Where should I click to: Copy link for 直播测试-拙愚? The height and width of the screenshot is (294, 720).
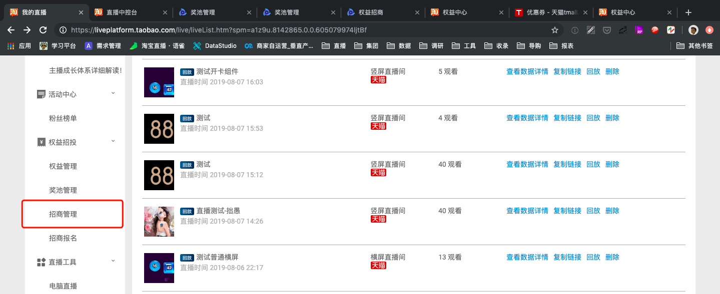click(567, 211)
